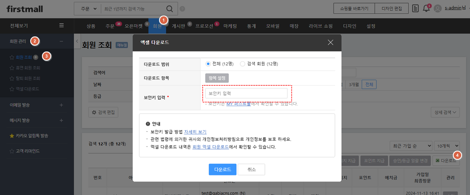Open the 자세히 보기 link
This screenshot has width=470, height=195.
(195, 132)
